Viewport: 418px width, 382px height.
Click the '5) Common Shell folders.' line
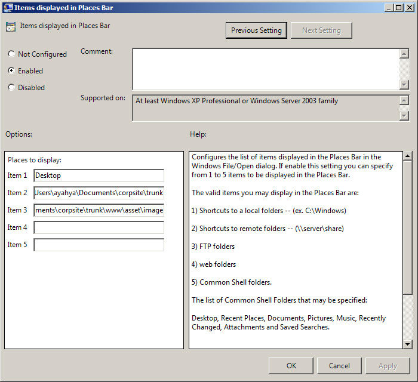[232, 282]
